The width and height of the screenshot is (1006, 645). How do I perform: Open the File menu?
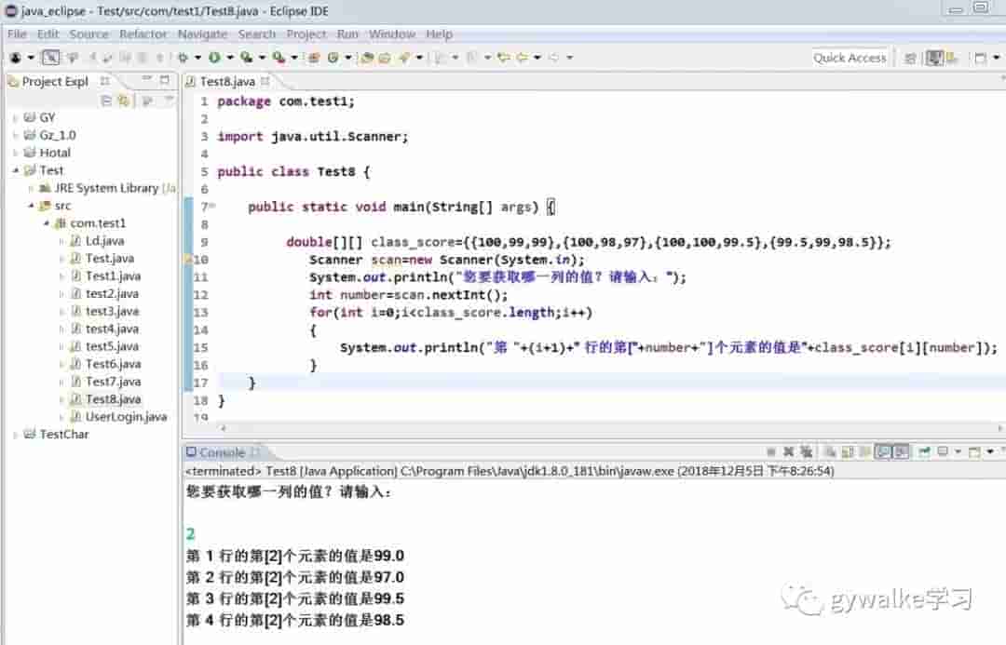[x=18, y=34]
